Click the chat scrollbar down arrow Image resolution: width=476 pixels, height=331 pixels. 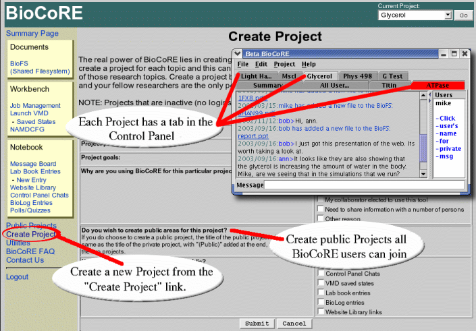click(423, 175)
